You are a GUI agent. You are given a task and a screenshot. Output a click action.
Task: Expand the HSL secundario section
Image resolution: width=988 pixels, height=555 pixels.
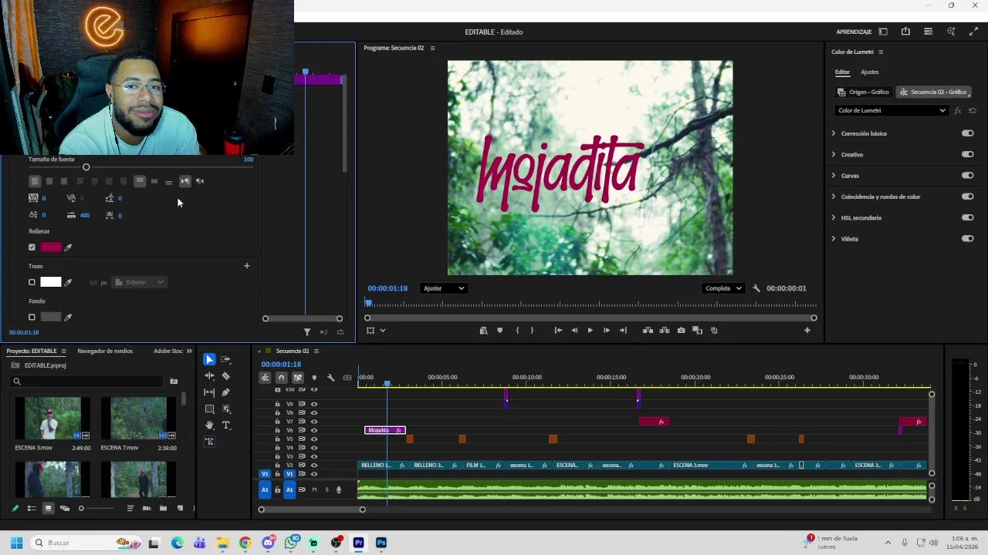pos(834,217)
